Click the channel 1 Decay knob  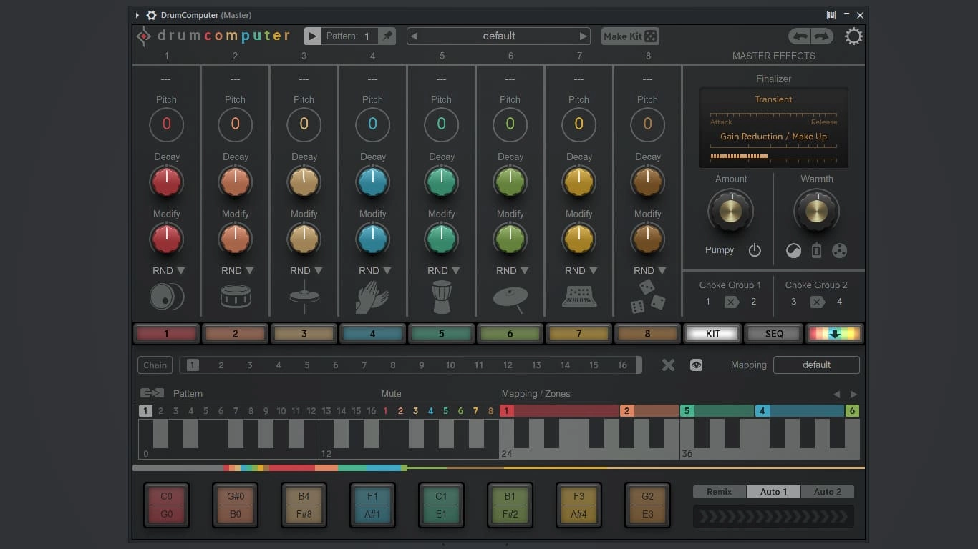[166, 182]
